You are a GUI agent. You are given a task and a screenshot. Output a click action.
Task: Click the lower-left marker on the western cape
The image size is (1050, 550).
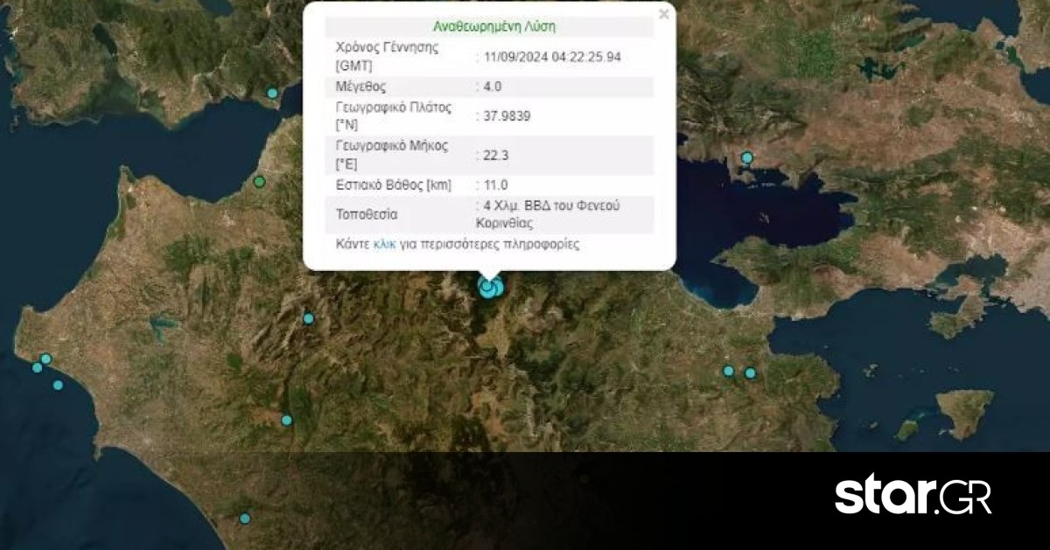pos(37,367)
